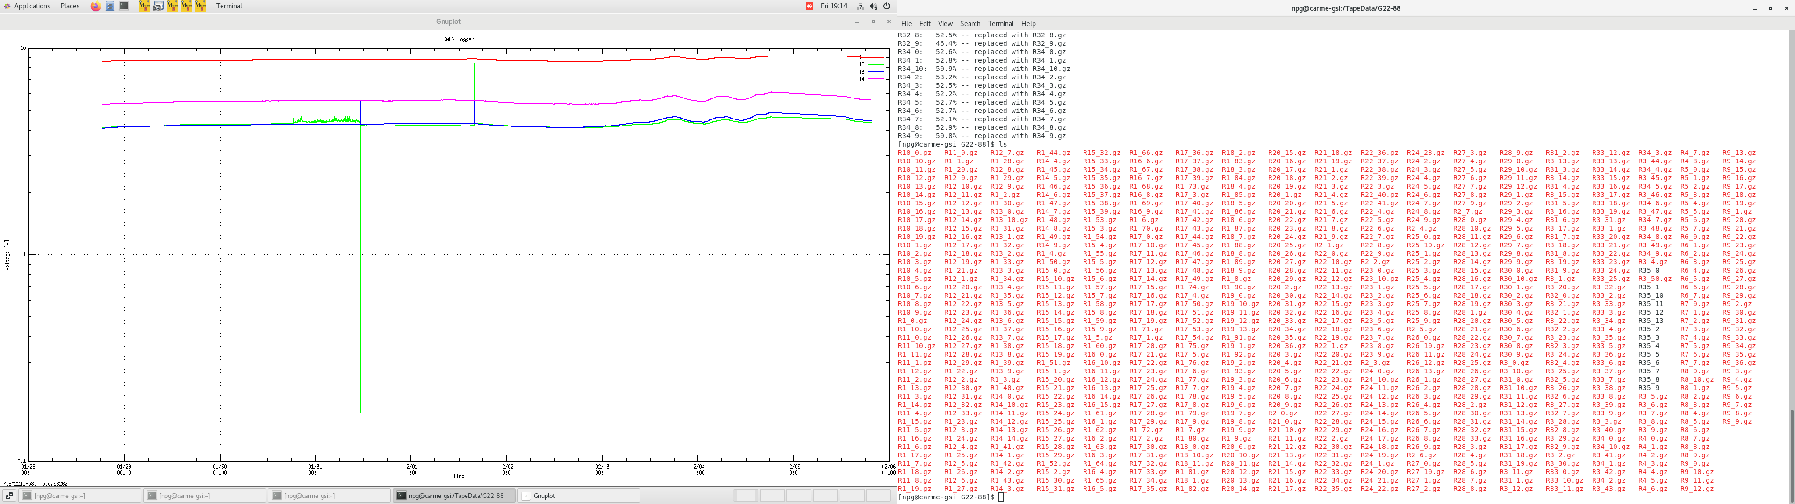The width and height of the screenshot is (1795, 504).
Task: Open the file manager cabinet icon
Action: click(110, 6)
